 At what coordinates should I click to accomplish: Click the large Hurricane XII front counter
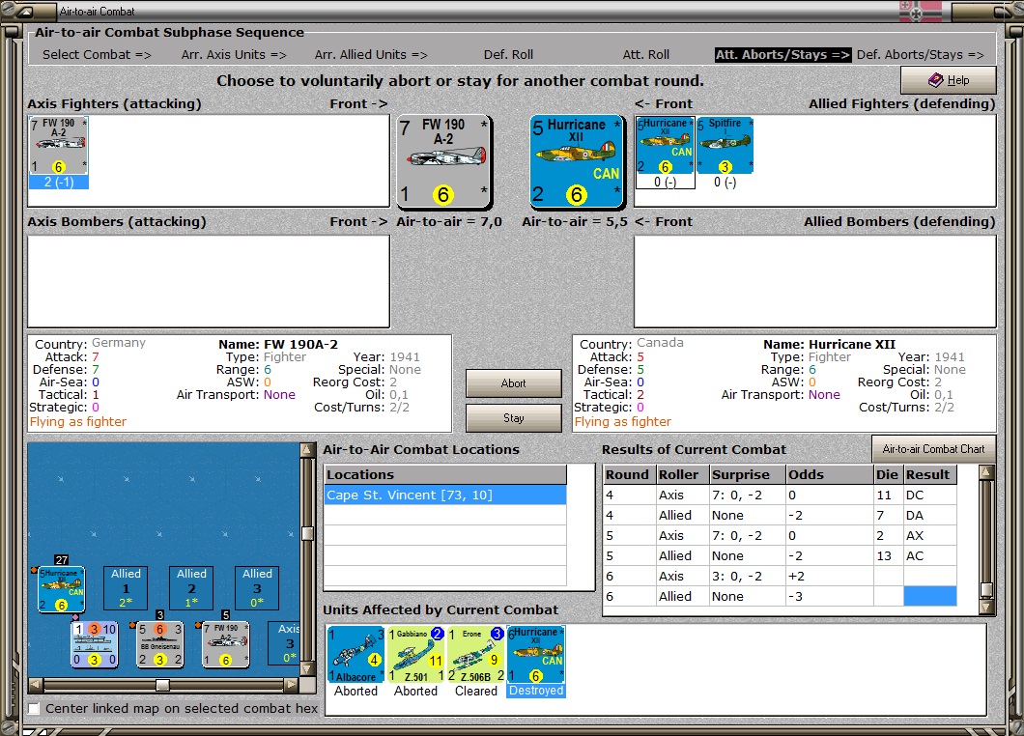(x=576, y=162)
